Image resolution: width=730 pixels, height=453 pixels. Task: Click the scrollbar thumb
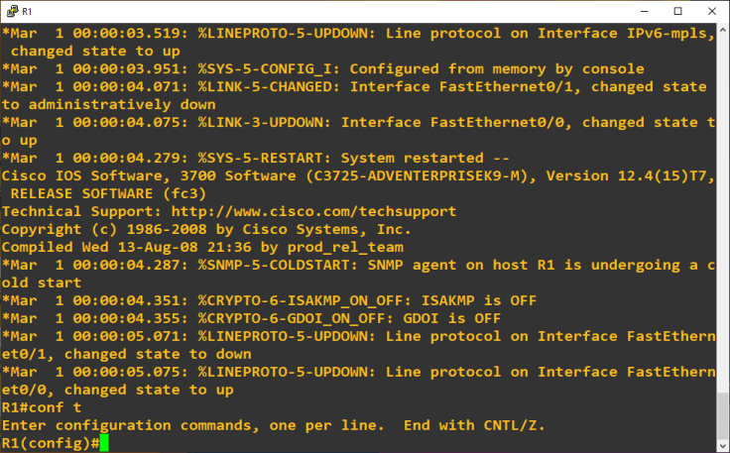[x=722, y=414]
